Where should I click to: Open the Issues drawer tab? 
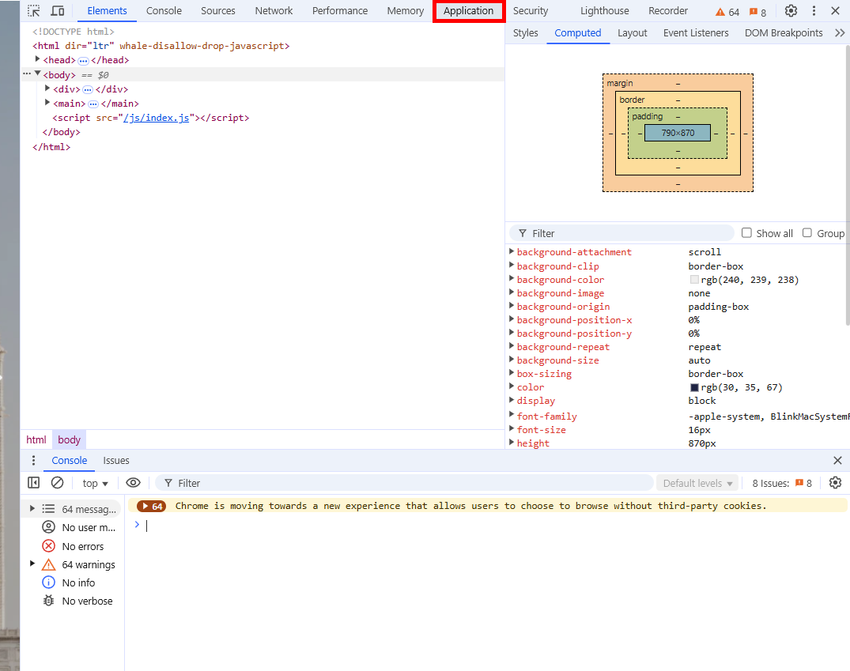tap(116, 460)
